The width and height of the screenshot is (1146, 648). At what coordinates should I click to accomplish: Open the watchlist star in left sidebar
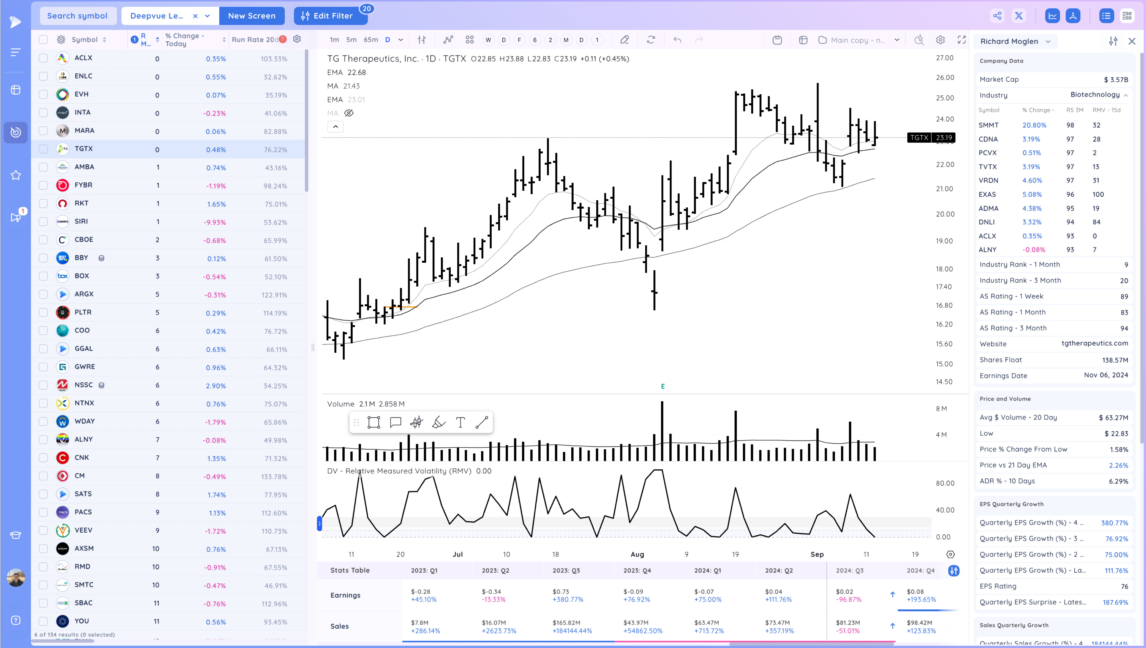click(15, 175)
